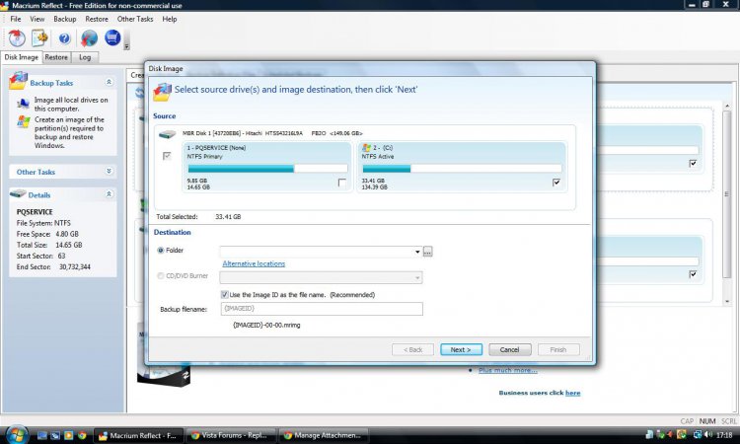Click the Finish button

[x=558, y=349]
